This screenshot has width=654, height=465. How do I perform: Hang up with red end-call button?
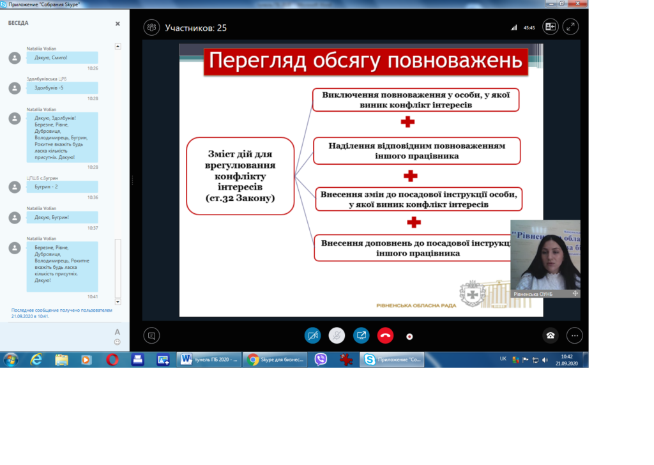click(x=385, y=335)
